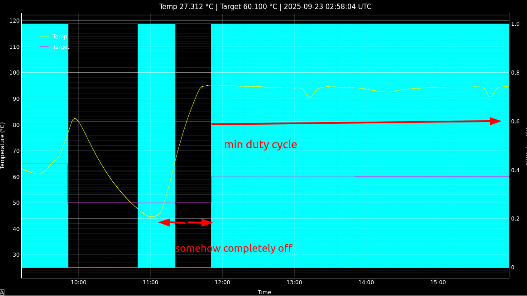Click the 15:00 tick on the time axis
Viewport: 527px width, 296px height.
click(x=438, y=282)
